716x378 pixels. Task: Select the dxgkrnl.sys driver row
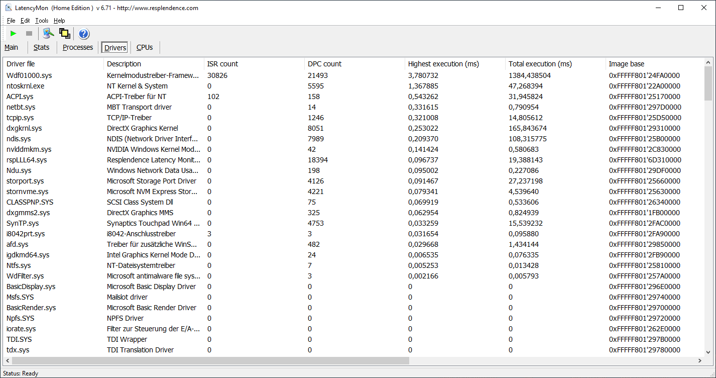(x=353, y=128)
